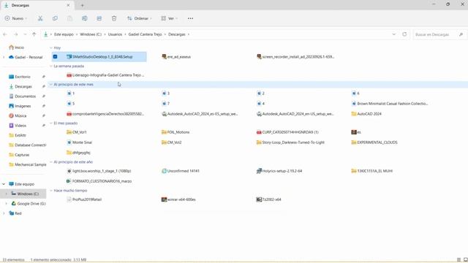Image resolution: width=468 pixels, height=263 pixels.
Task: Select the winrar-x64-600es installer file
Action: click(x=178, y=199)
